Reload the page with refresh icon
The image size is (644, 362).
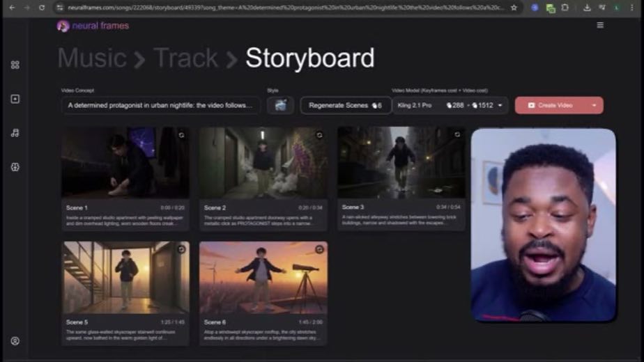pos(42,8)
